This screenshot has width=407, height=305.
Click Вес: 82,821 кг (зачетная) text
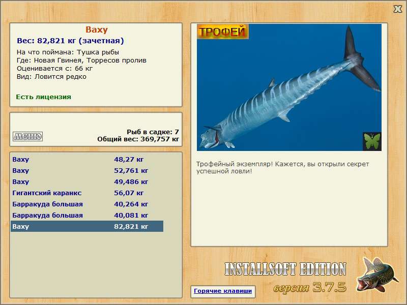70,41
